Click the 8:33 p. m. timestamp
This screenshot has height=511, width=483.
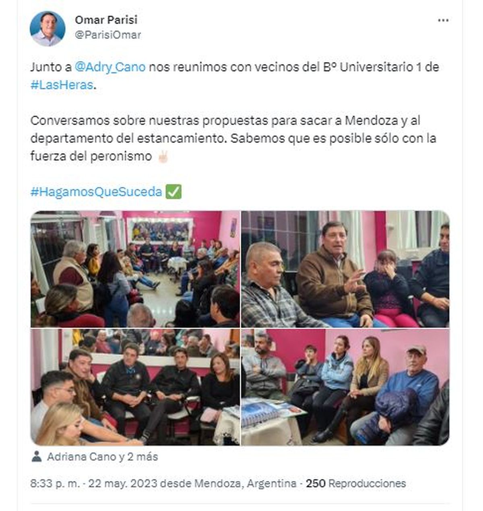pos(55,483)
